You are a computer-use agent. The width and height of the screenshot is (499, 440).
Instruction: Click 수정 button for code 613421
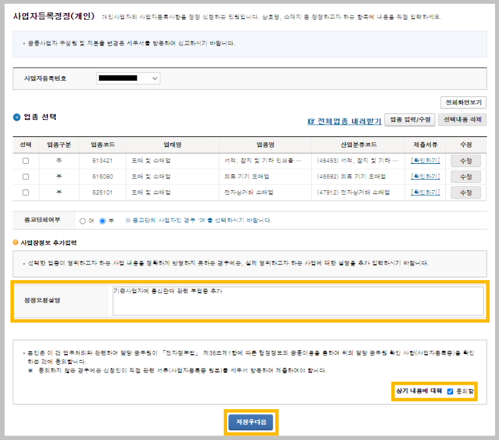coord(466,161)
